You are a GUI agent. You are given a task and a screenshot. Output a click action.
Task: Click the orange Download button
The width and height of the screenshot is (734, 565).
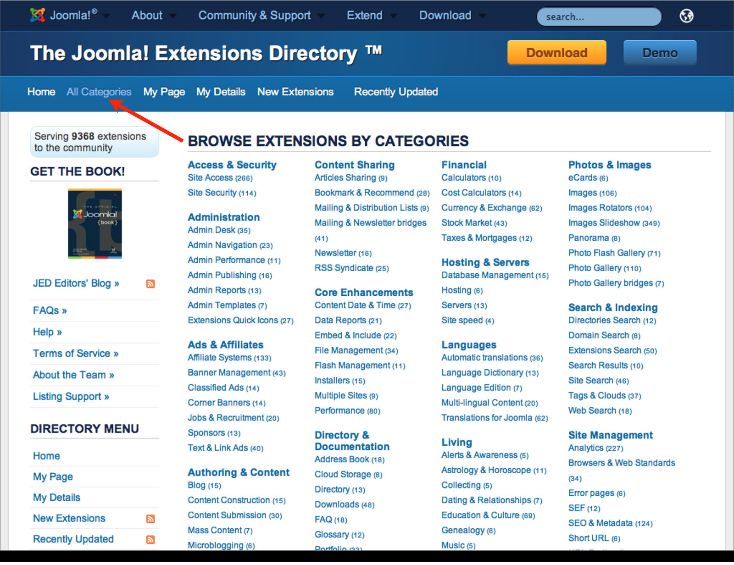(557, 53)
